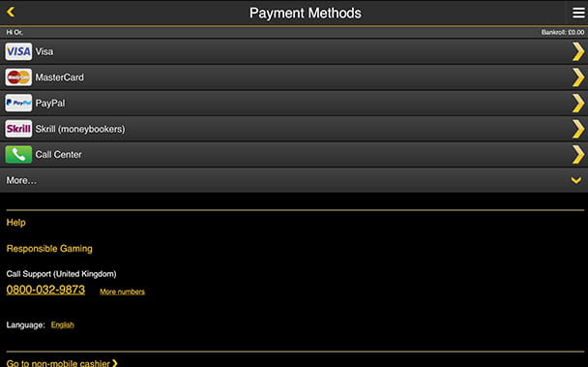
Task: Select the PayPal logo icon
Action: (x=18, y=103)
